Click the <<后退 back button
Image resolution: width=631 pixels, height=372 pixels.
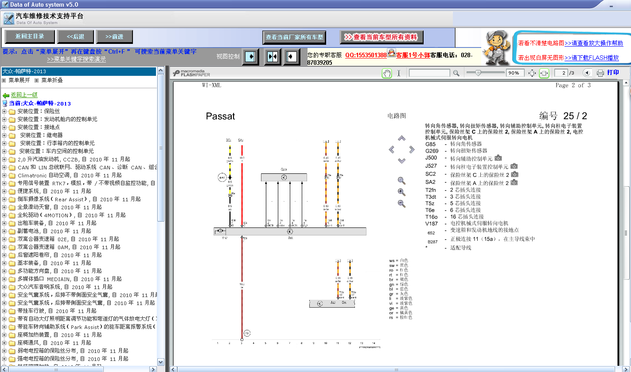click(75, 37)
